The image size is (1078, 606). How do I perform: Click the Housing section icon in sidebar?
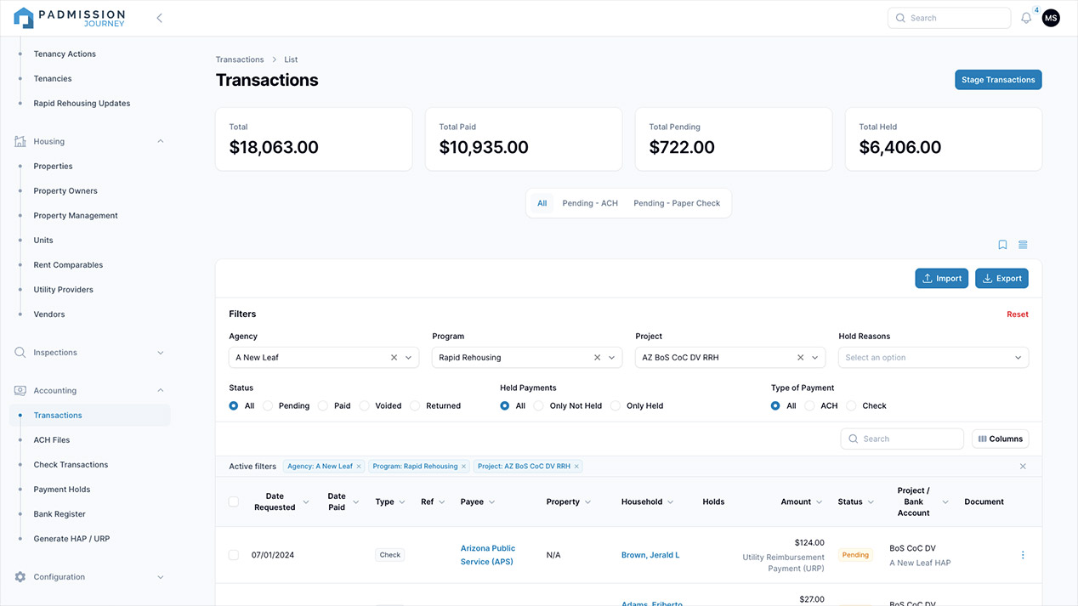(x=20, y=142)
